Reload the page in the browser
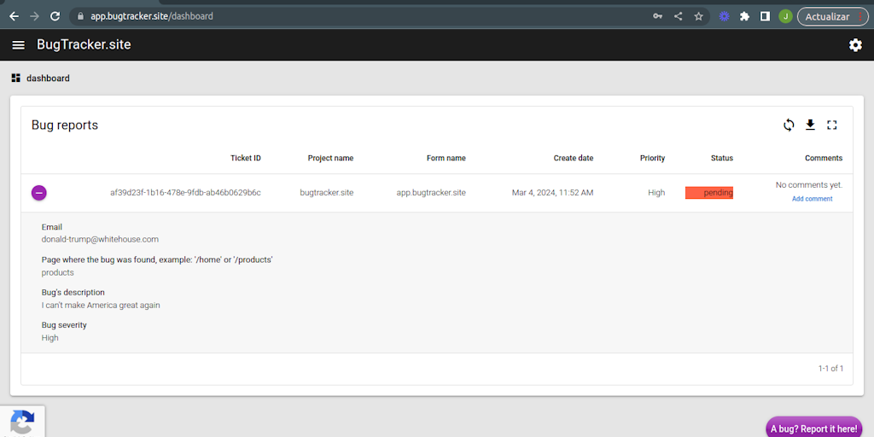874x437 pixels. pyautogui.click(x=55, y=16)
